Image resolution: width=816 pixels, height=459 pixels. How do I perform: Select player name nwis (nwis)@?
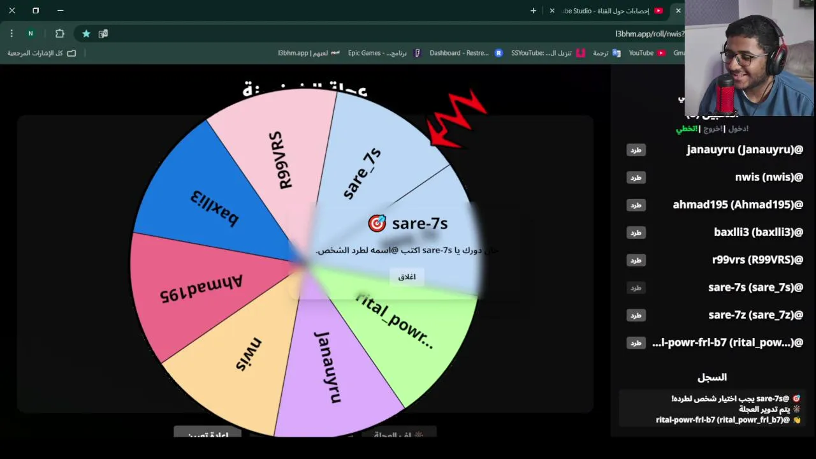click(x=769, y=177)
